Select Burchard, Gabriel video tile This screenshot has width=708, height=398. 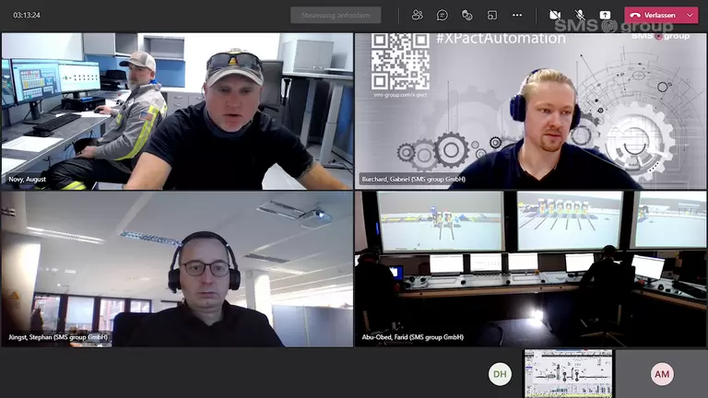[x=531, y=111]
